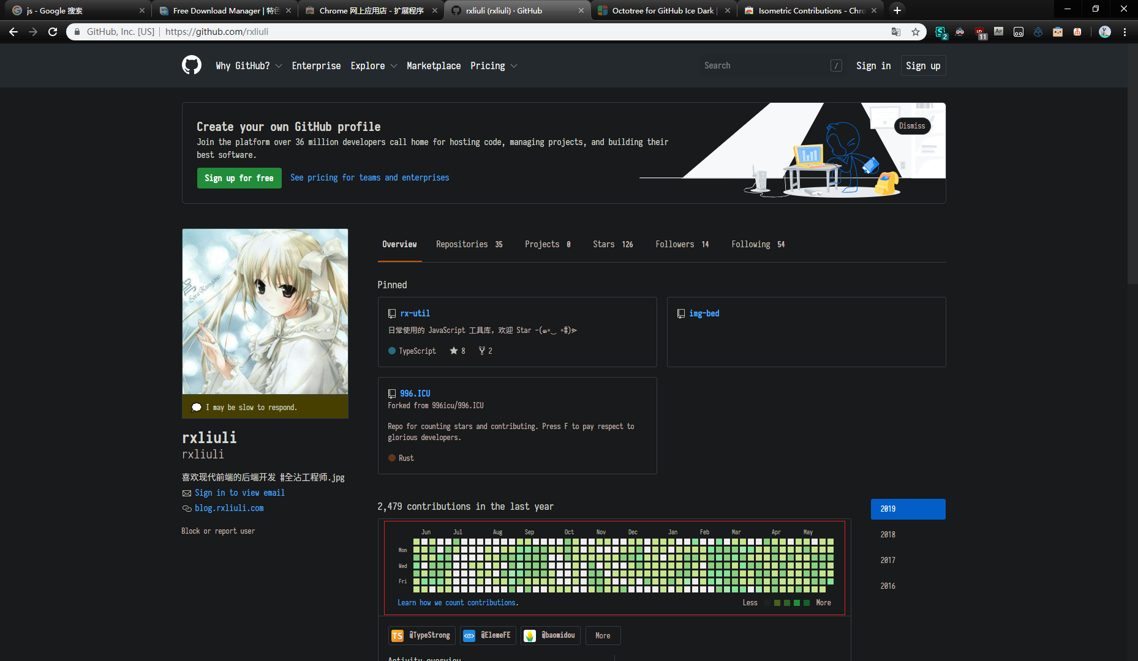Open the rx-util repository link
The width and height of the screenshot is (1138, 661).
point(415,313)
